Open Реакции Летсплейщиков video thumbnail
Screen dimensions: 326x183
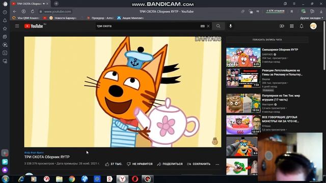[x=243, y=78]
